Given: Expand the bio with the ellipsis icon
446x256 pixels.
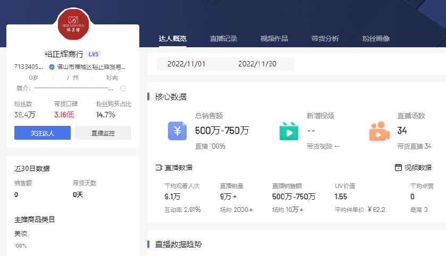Looking at the screenshot, I should (x=123, y=88).
